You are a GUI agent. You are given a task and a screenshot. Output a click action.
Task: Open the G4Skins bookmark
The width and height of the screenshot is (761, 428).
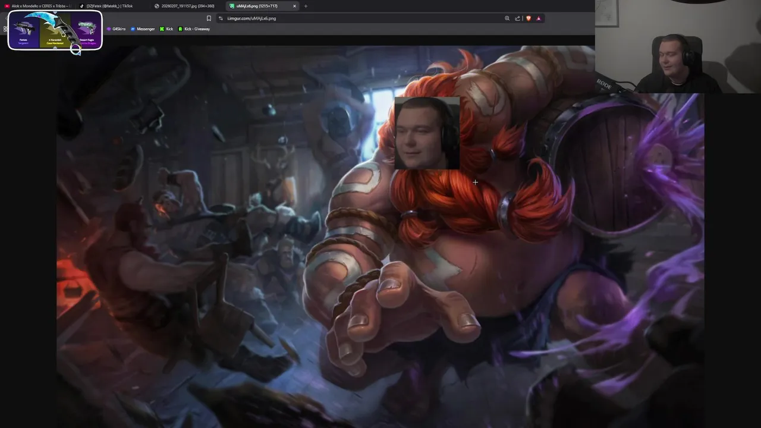[116, 29]
